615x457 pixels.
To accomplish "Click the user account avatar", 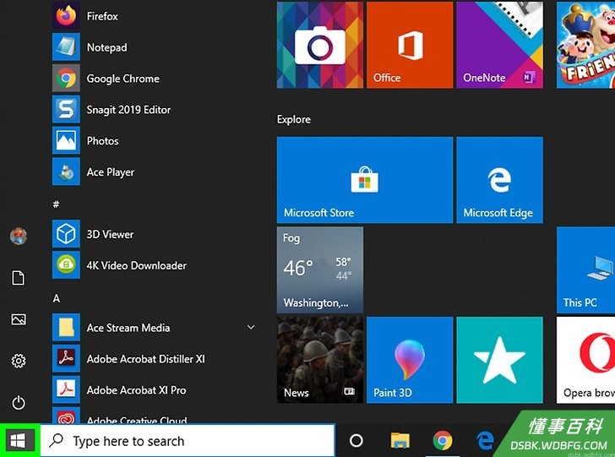I will (x=19, y=237).
